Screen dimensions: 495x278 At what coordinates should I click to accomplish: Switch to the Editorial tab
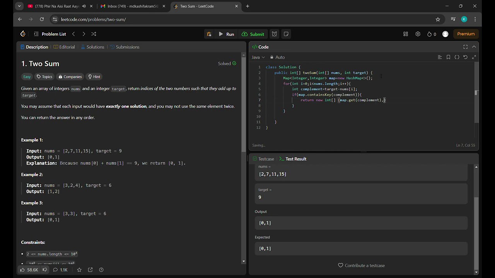[x=64, y=47]
